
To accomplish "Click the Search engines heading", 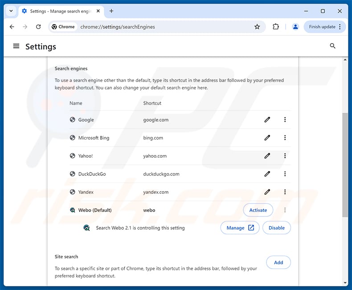I will click(71, 69).
